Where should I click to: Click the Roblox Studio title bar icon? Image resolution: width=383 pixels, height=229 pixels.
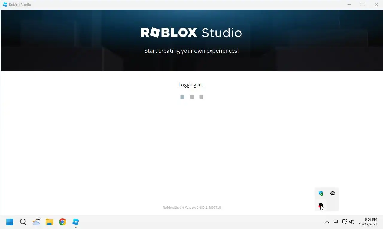click(5, 4)
